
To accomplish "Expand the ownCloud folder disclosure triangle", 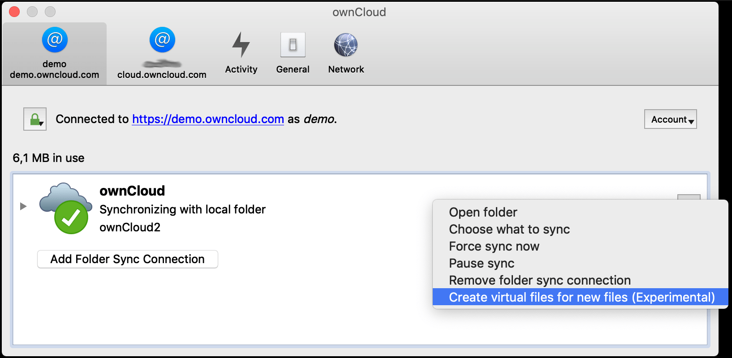I will coord(23,206).
